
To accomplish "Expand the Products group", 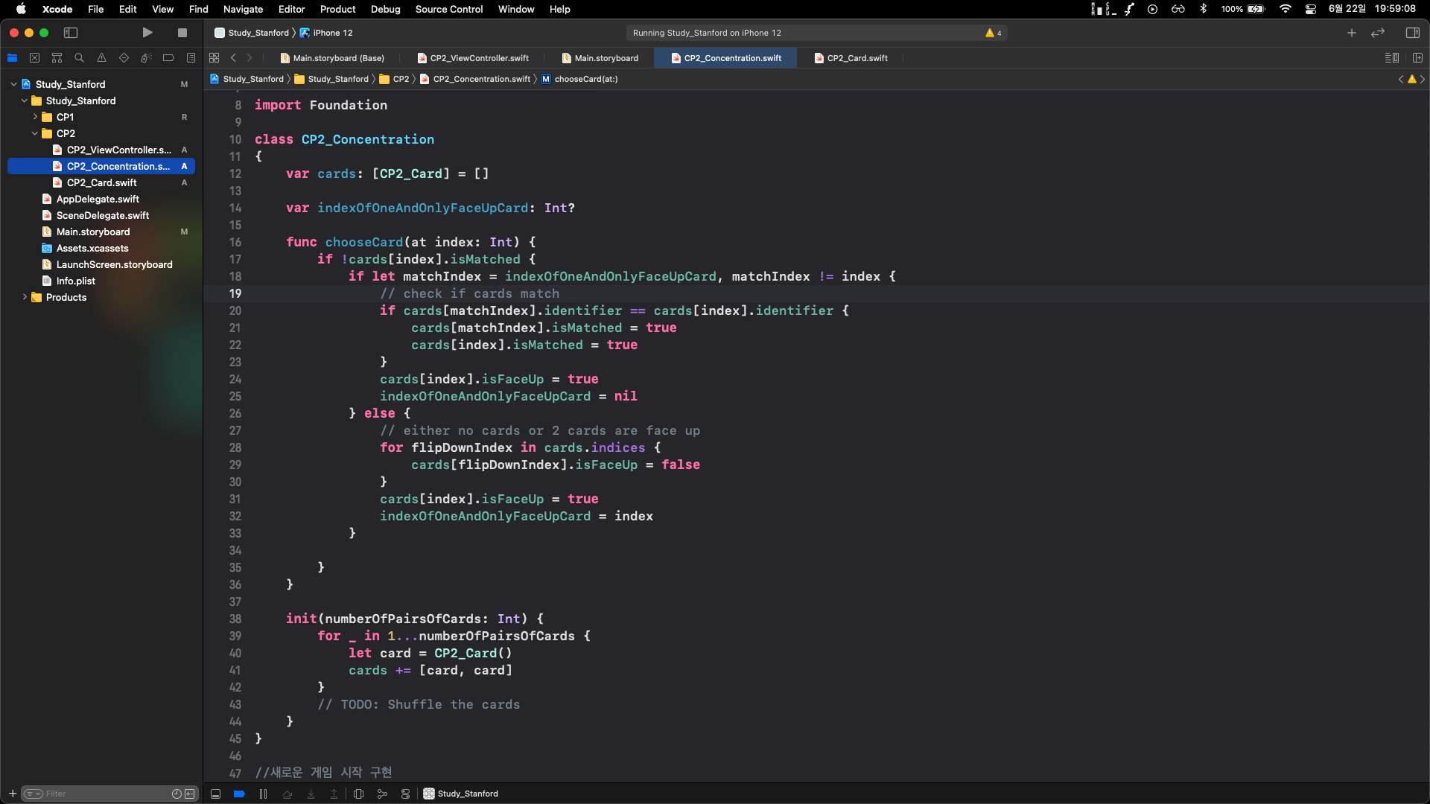I will (x=25, y=297).
